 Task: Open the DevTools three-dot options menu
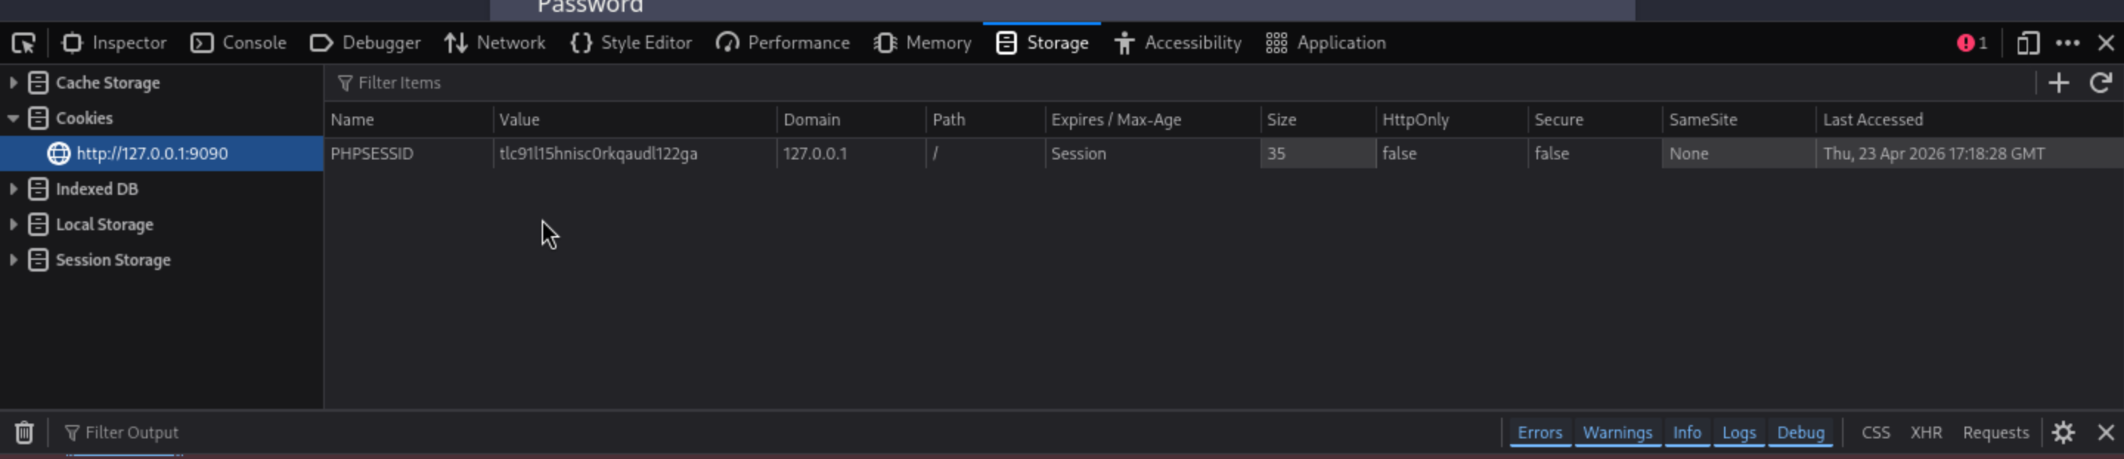point(2067,43)
